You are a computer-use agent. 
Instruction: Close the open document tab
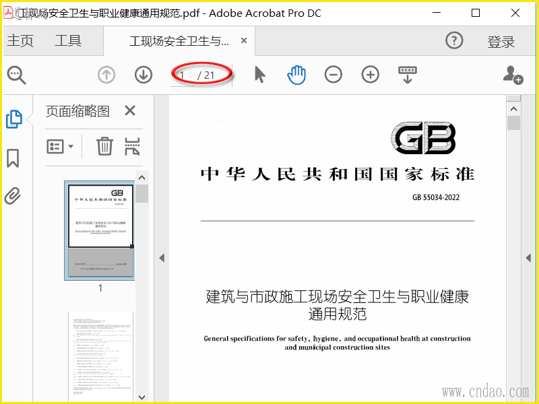244,40
